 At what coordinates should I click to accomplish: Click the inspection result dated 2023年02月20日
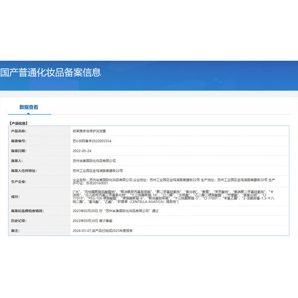[116, 211]
